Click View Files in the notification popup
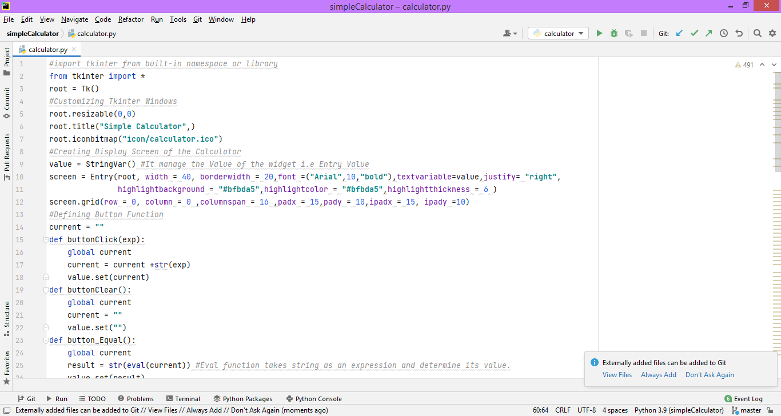781x416 pixels. 617,374
